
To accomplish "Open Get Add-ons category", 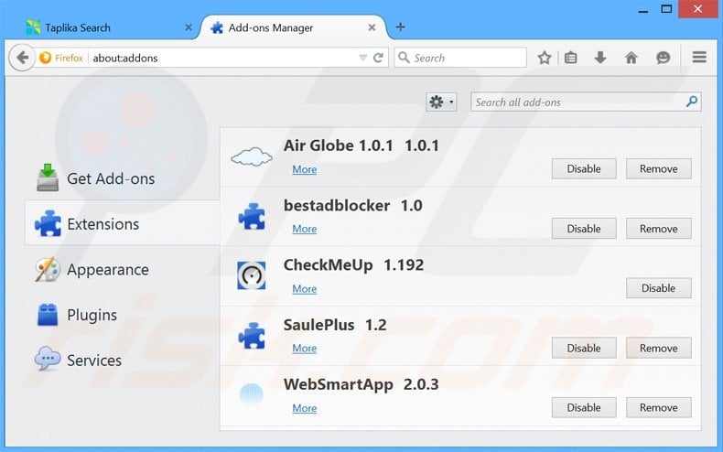I will tap(123, 178).
